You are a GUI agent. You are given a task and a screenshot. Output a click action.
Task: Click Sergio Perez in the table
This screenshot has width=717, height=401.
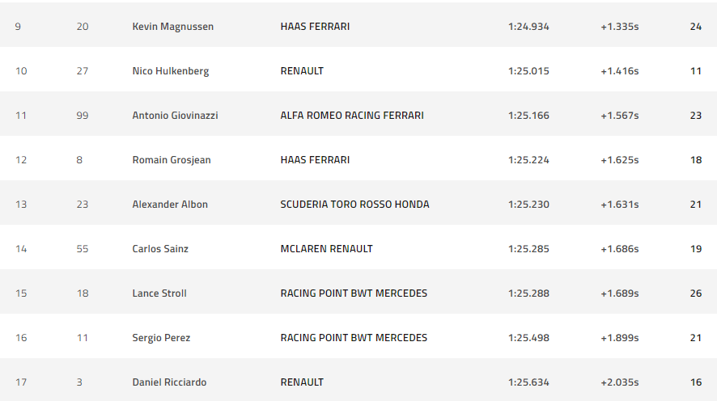click(x=161, y=338)
